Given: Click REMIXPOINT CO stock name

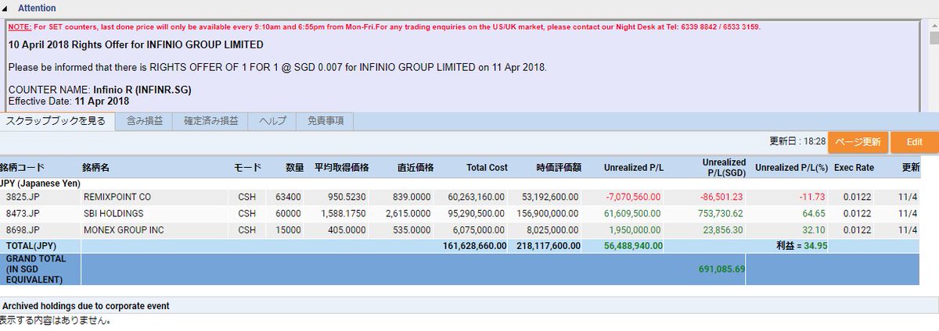Looking at the screenshot, I should point(117,198).
